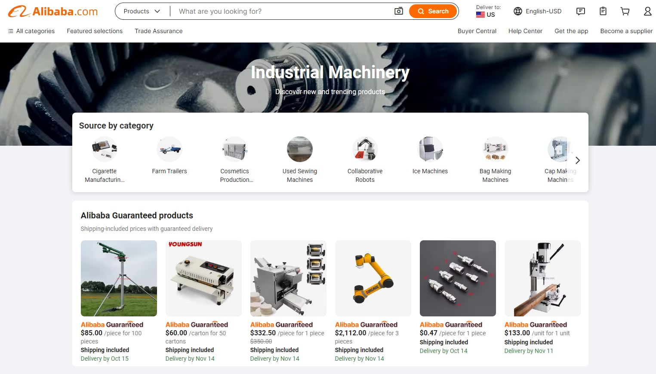Click the Source by category heading
Image resolution: width=656 pixels, height=374 pixels.
pos(116,126)
